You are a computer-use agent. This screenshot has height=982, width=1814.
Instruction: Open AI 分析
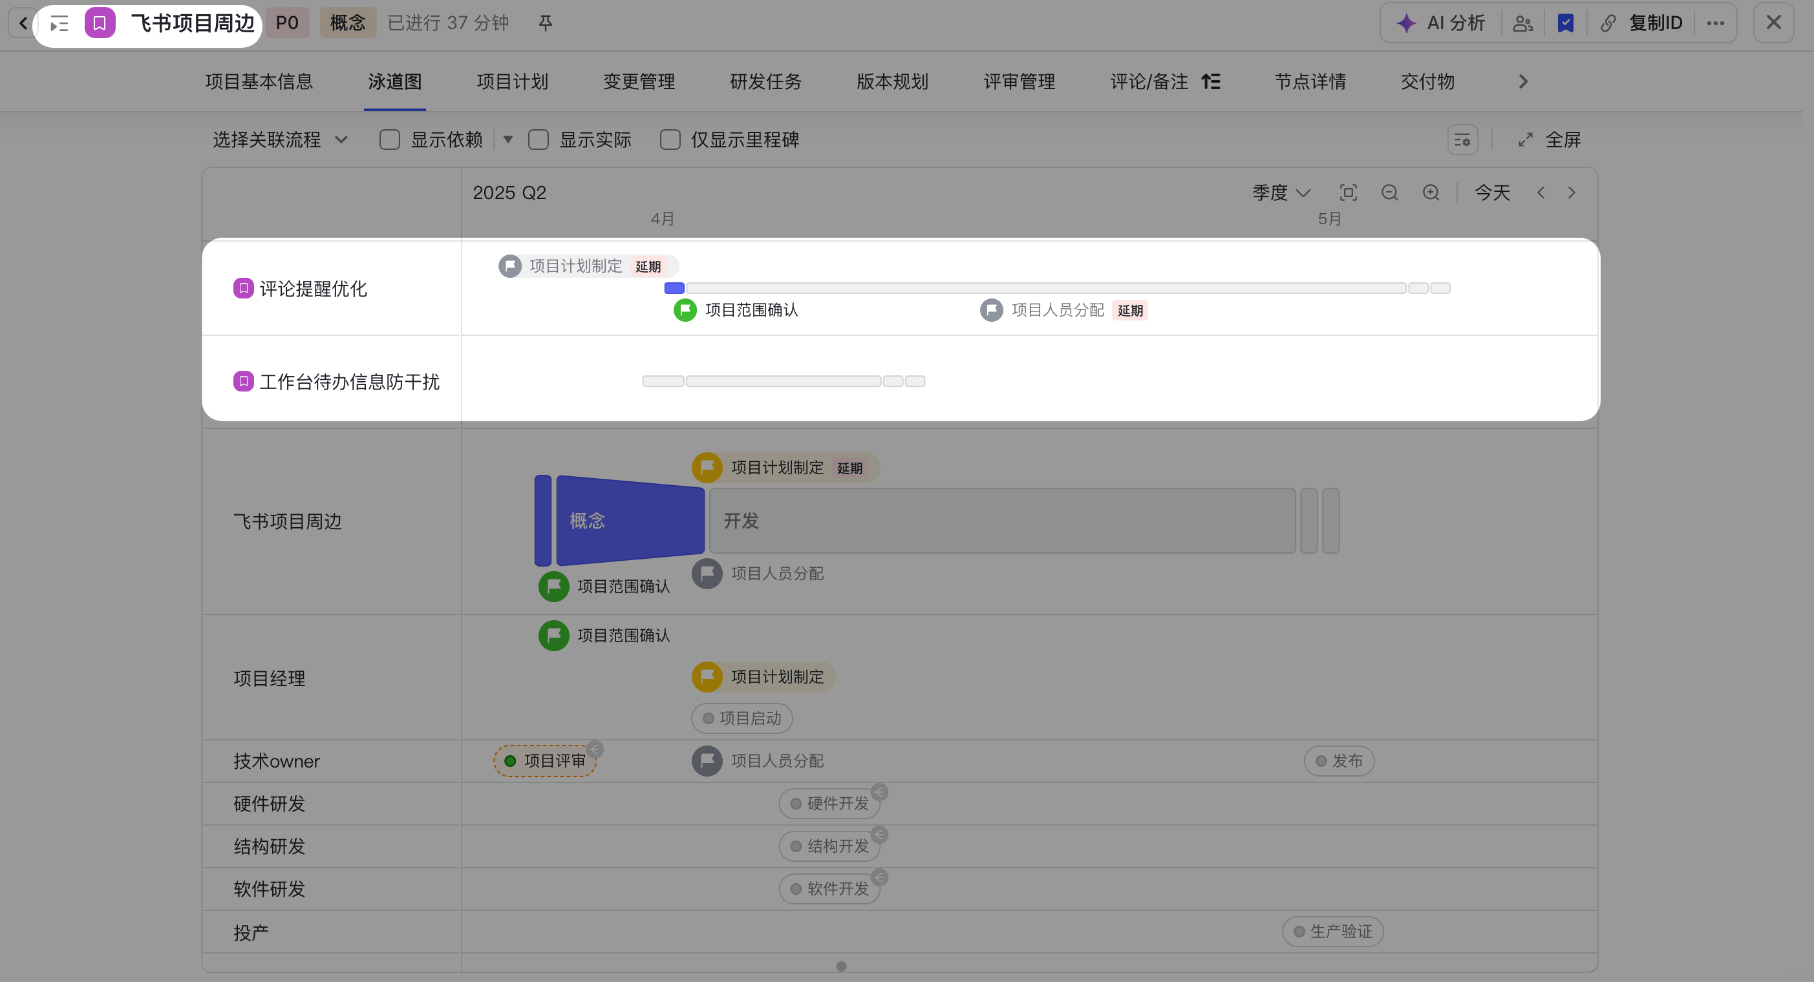(1441, 23)
